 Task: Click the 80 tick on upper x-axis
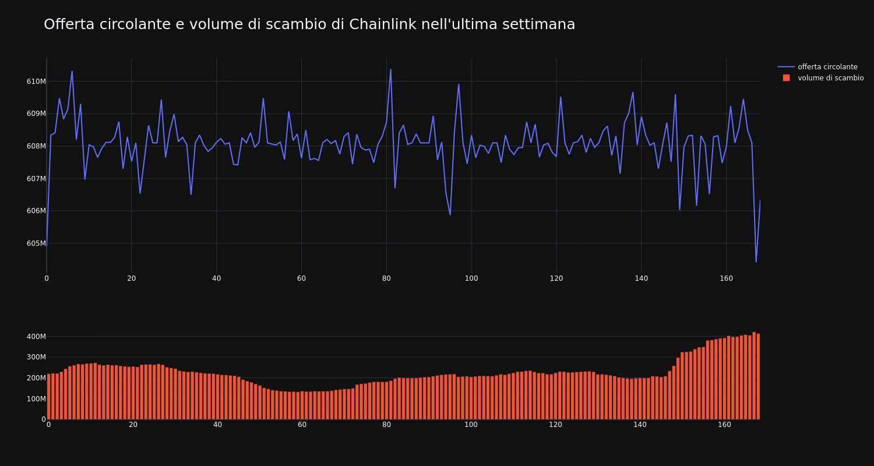[x=386, y=278]
